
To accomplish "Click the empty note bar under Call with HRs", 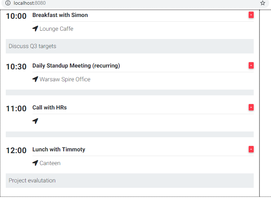I will [x=130, y=134].
